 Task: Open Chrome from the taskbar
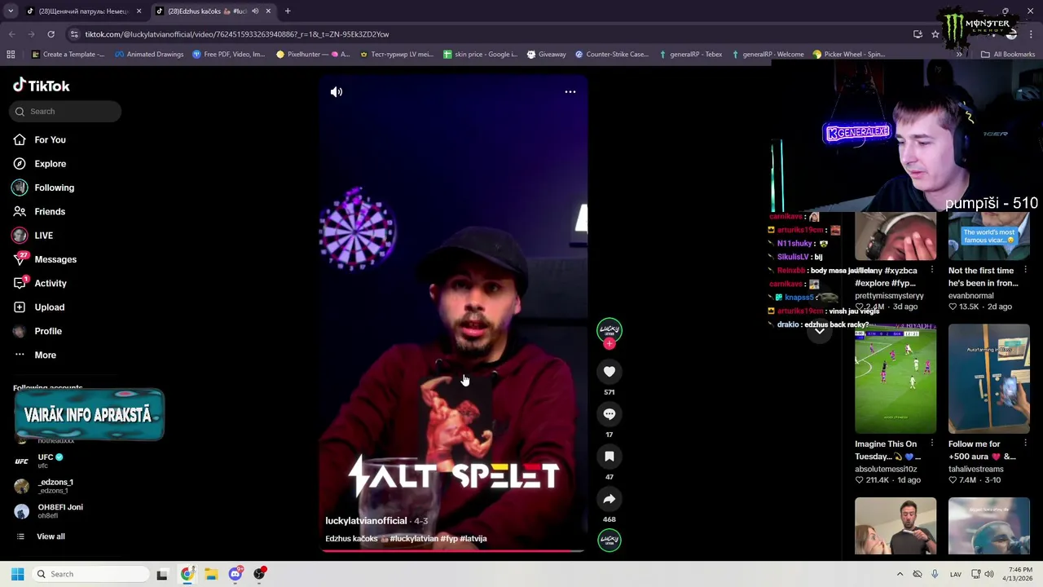[187, 574]
